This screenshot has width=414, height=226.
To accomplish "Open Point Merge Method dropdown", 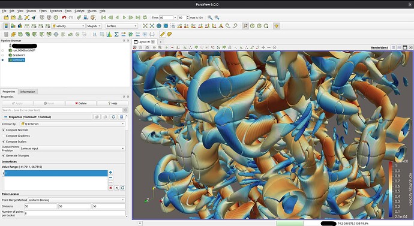I will coord(76,200).
